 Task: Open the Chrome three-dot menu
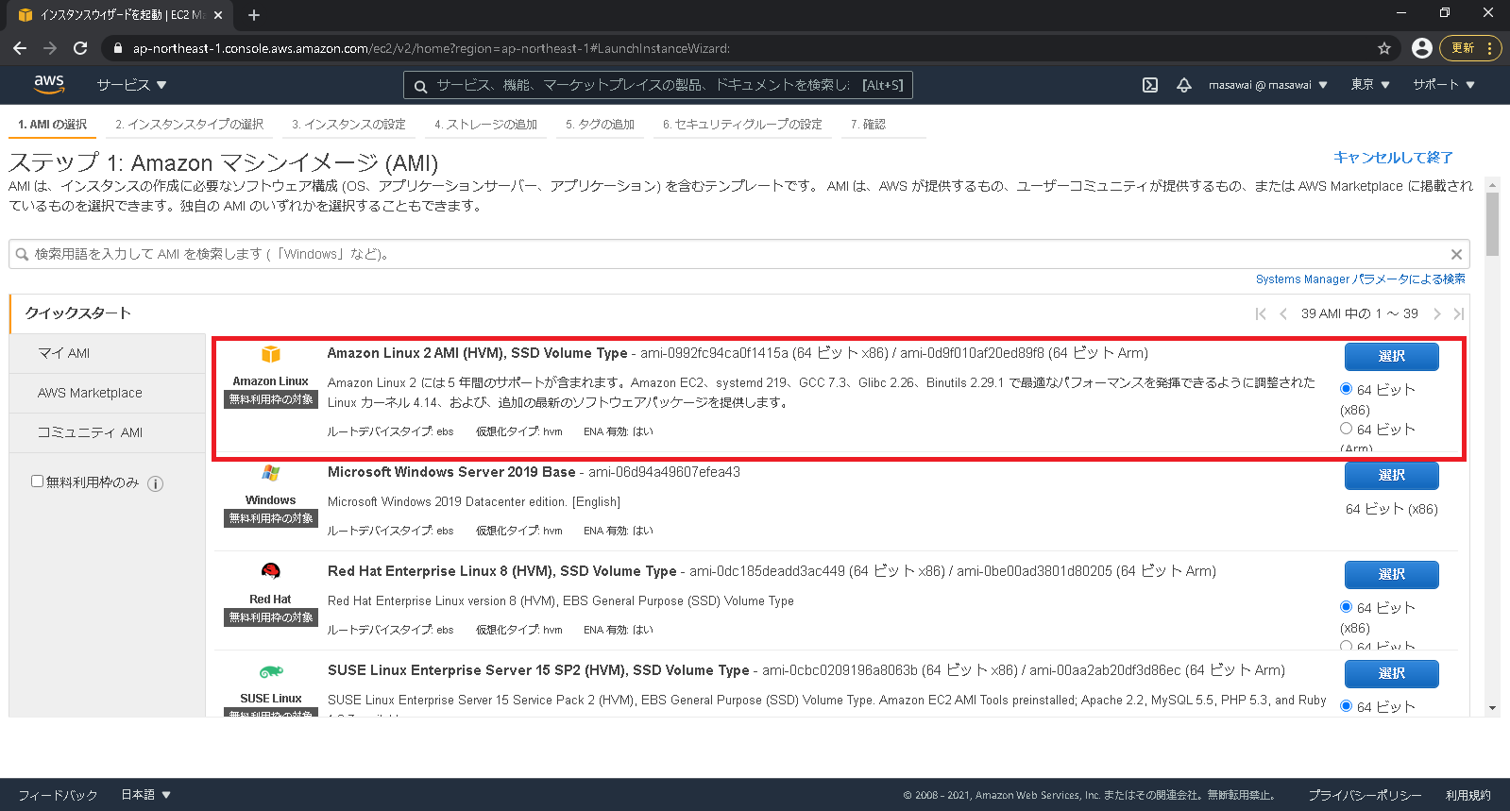[x=1489, y=48]
